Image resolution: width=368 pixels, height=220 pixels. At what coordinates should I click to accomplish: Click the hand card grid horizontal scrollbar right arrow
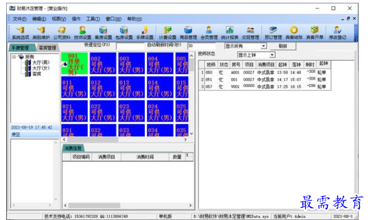(x=186, y=140)
